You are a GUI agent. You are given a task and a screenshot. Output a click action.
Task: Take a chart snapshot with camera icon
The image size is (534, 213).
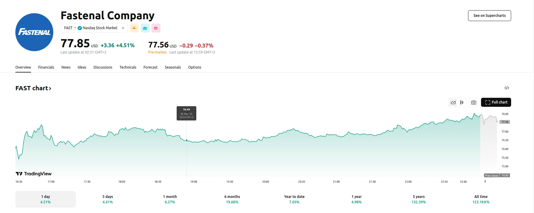click(473, 102)
